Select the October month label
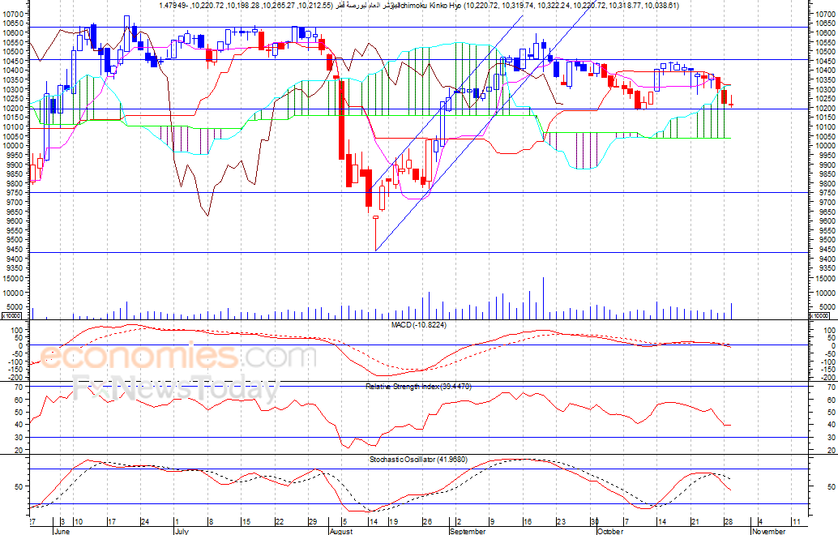 (610, 531)
